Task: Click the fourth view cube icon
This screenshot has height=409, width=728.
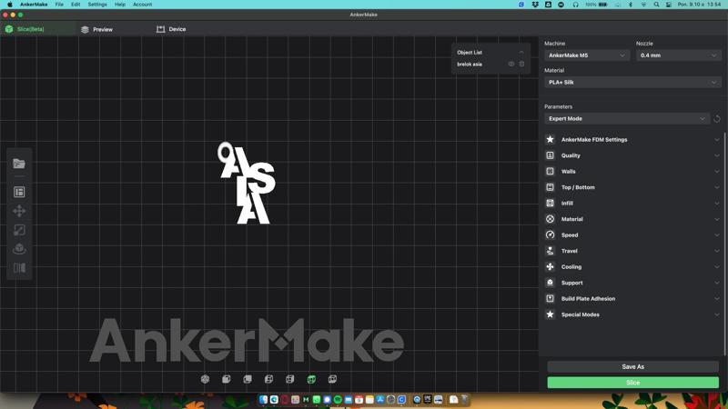Action: 268,379
